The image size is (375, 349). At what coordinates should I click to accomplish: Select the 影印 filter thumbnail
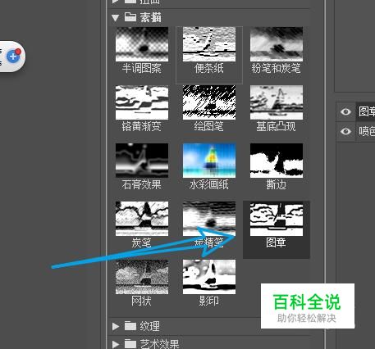[209, 277]
